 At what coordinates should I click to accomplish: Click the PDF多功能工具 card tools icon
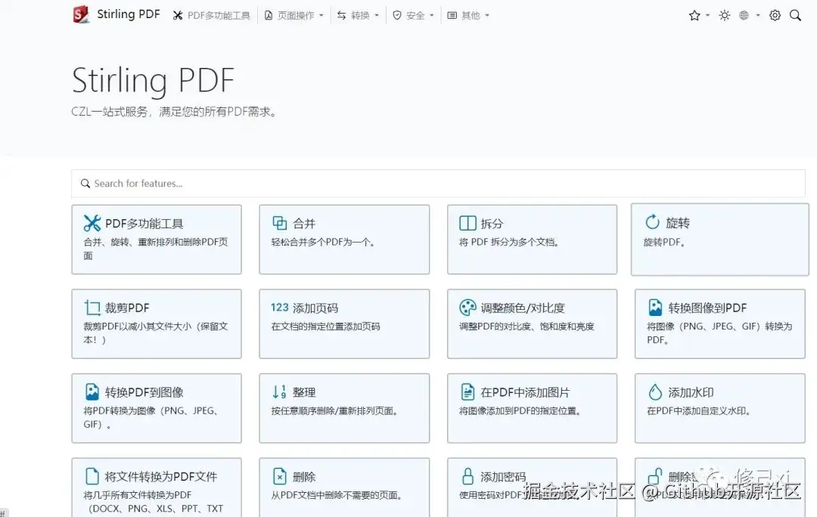pos(92,224)
